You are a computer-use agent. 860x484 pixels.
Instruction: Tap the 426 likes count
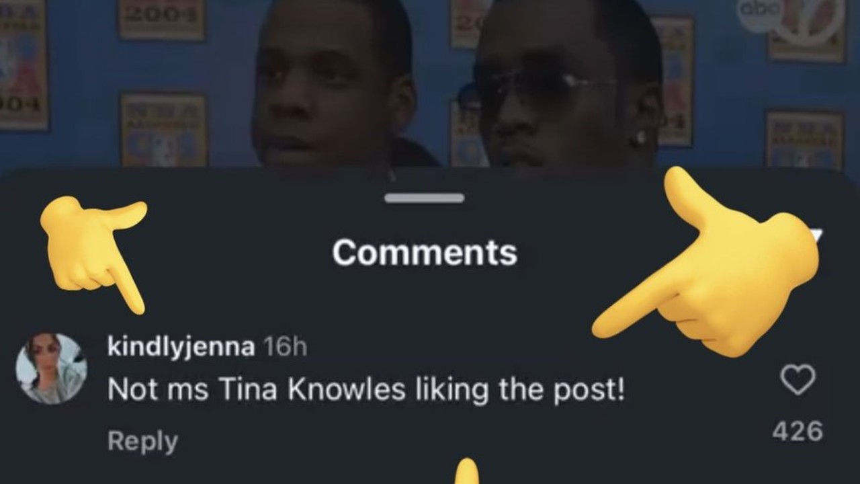(798, 432)
